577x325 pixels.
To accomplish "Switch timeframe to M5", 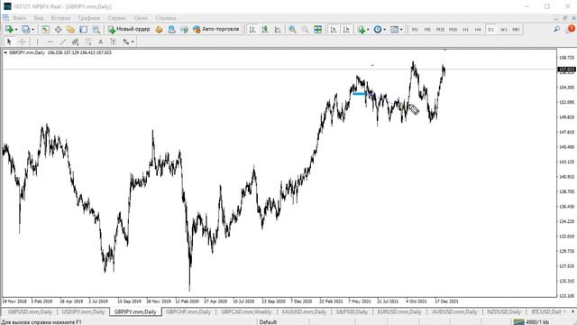I will tap(427, 30).
